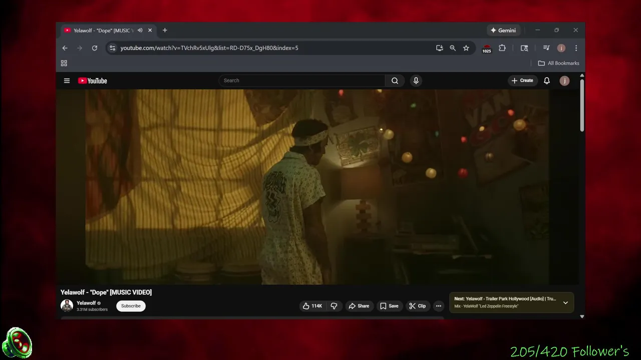This screenshot has width=641, height=360.
Task: Open Yelawolf channel avatar
Action: [67, 305]
